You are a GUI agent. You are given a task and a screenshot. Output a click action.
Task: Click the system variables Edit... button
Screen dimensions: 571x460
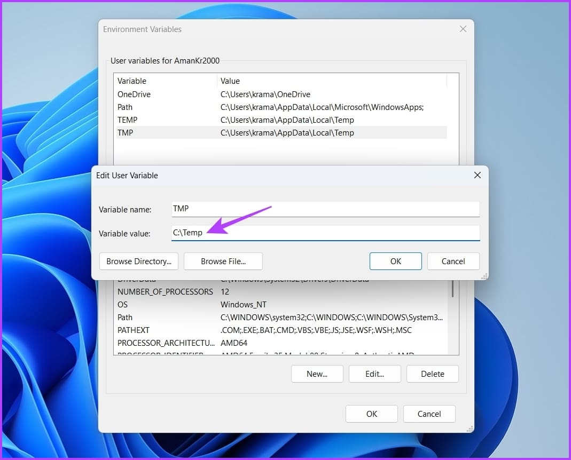pyautogui.click(x=375, y=374)
